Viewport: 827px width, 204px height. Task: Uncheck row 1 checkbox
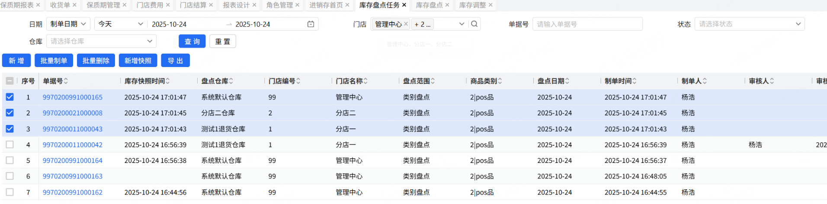pos(10,97)
